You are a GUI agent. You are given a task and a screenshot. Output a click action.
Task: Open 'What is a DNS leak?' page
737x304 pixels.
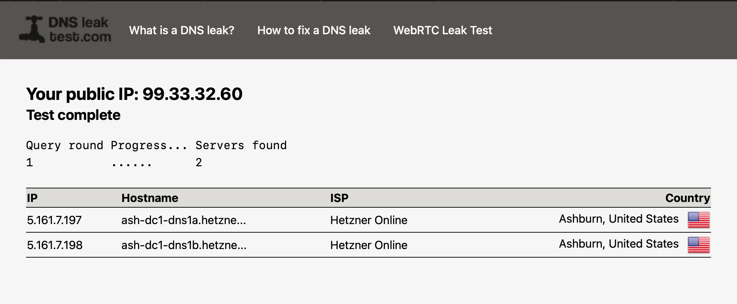(182, 30)
